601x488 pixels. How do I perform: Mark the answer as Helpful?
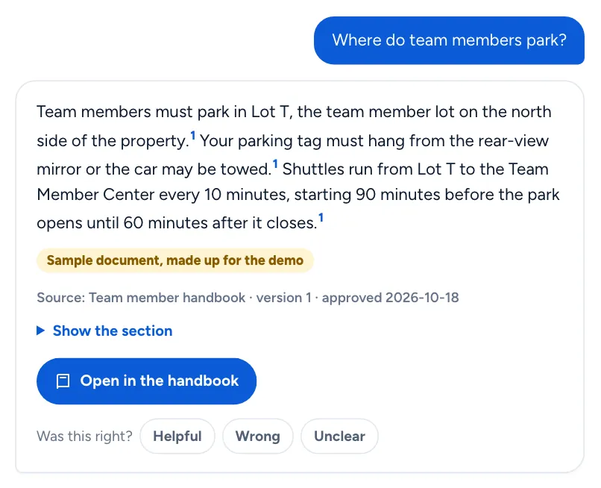tap(177, 437)
